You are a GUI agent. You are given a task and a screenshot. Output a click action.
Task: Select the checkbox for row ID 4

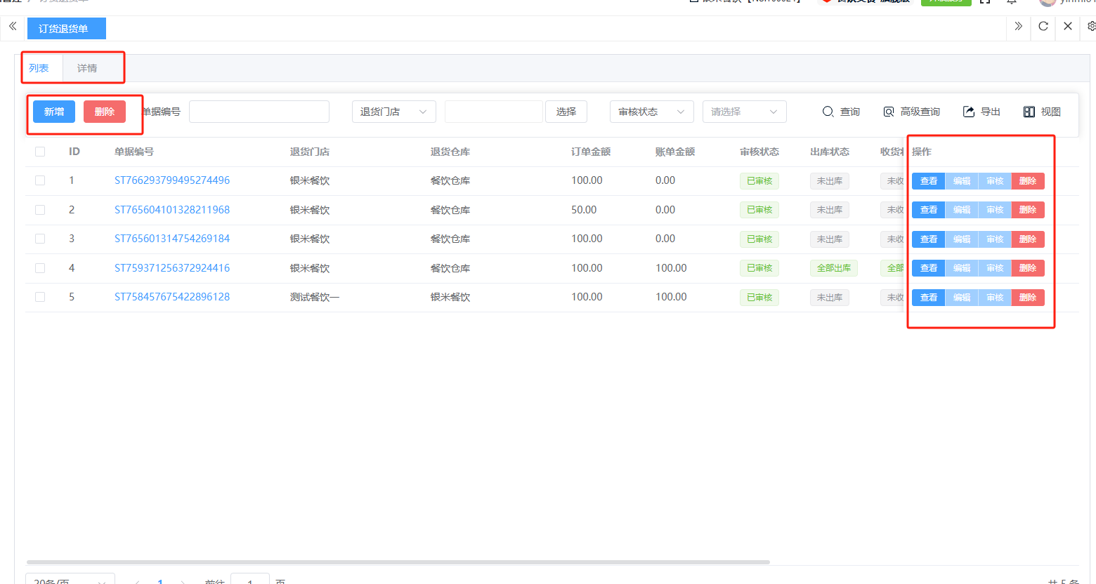[40, 268]
